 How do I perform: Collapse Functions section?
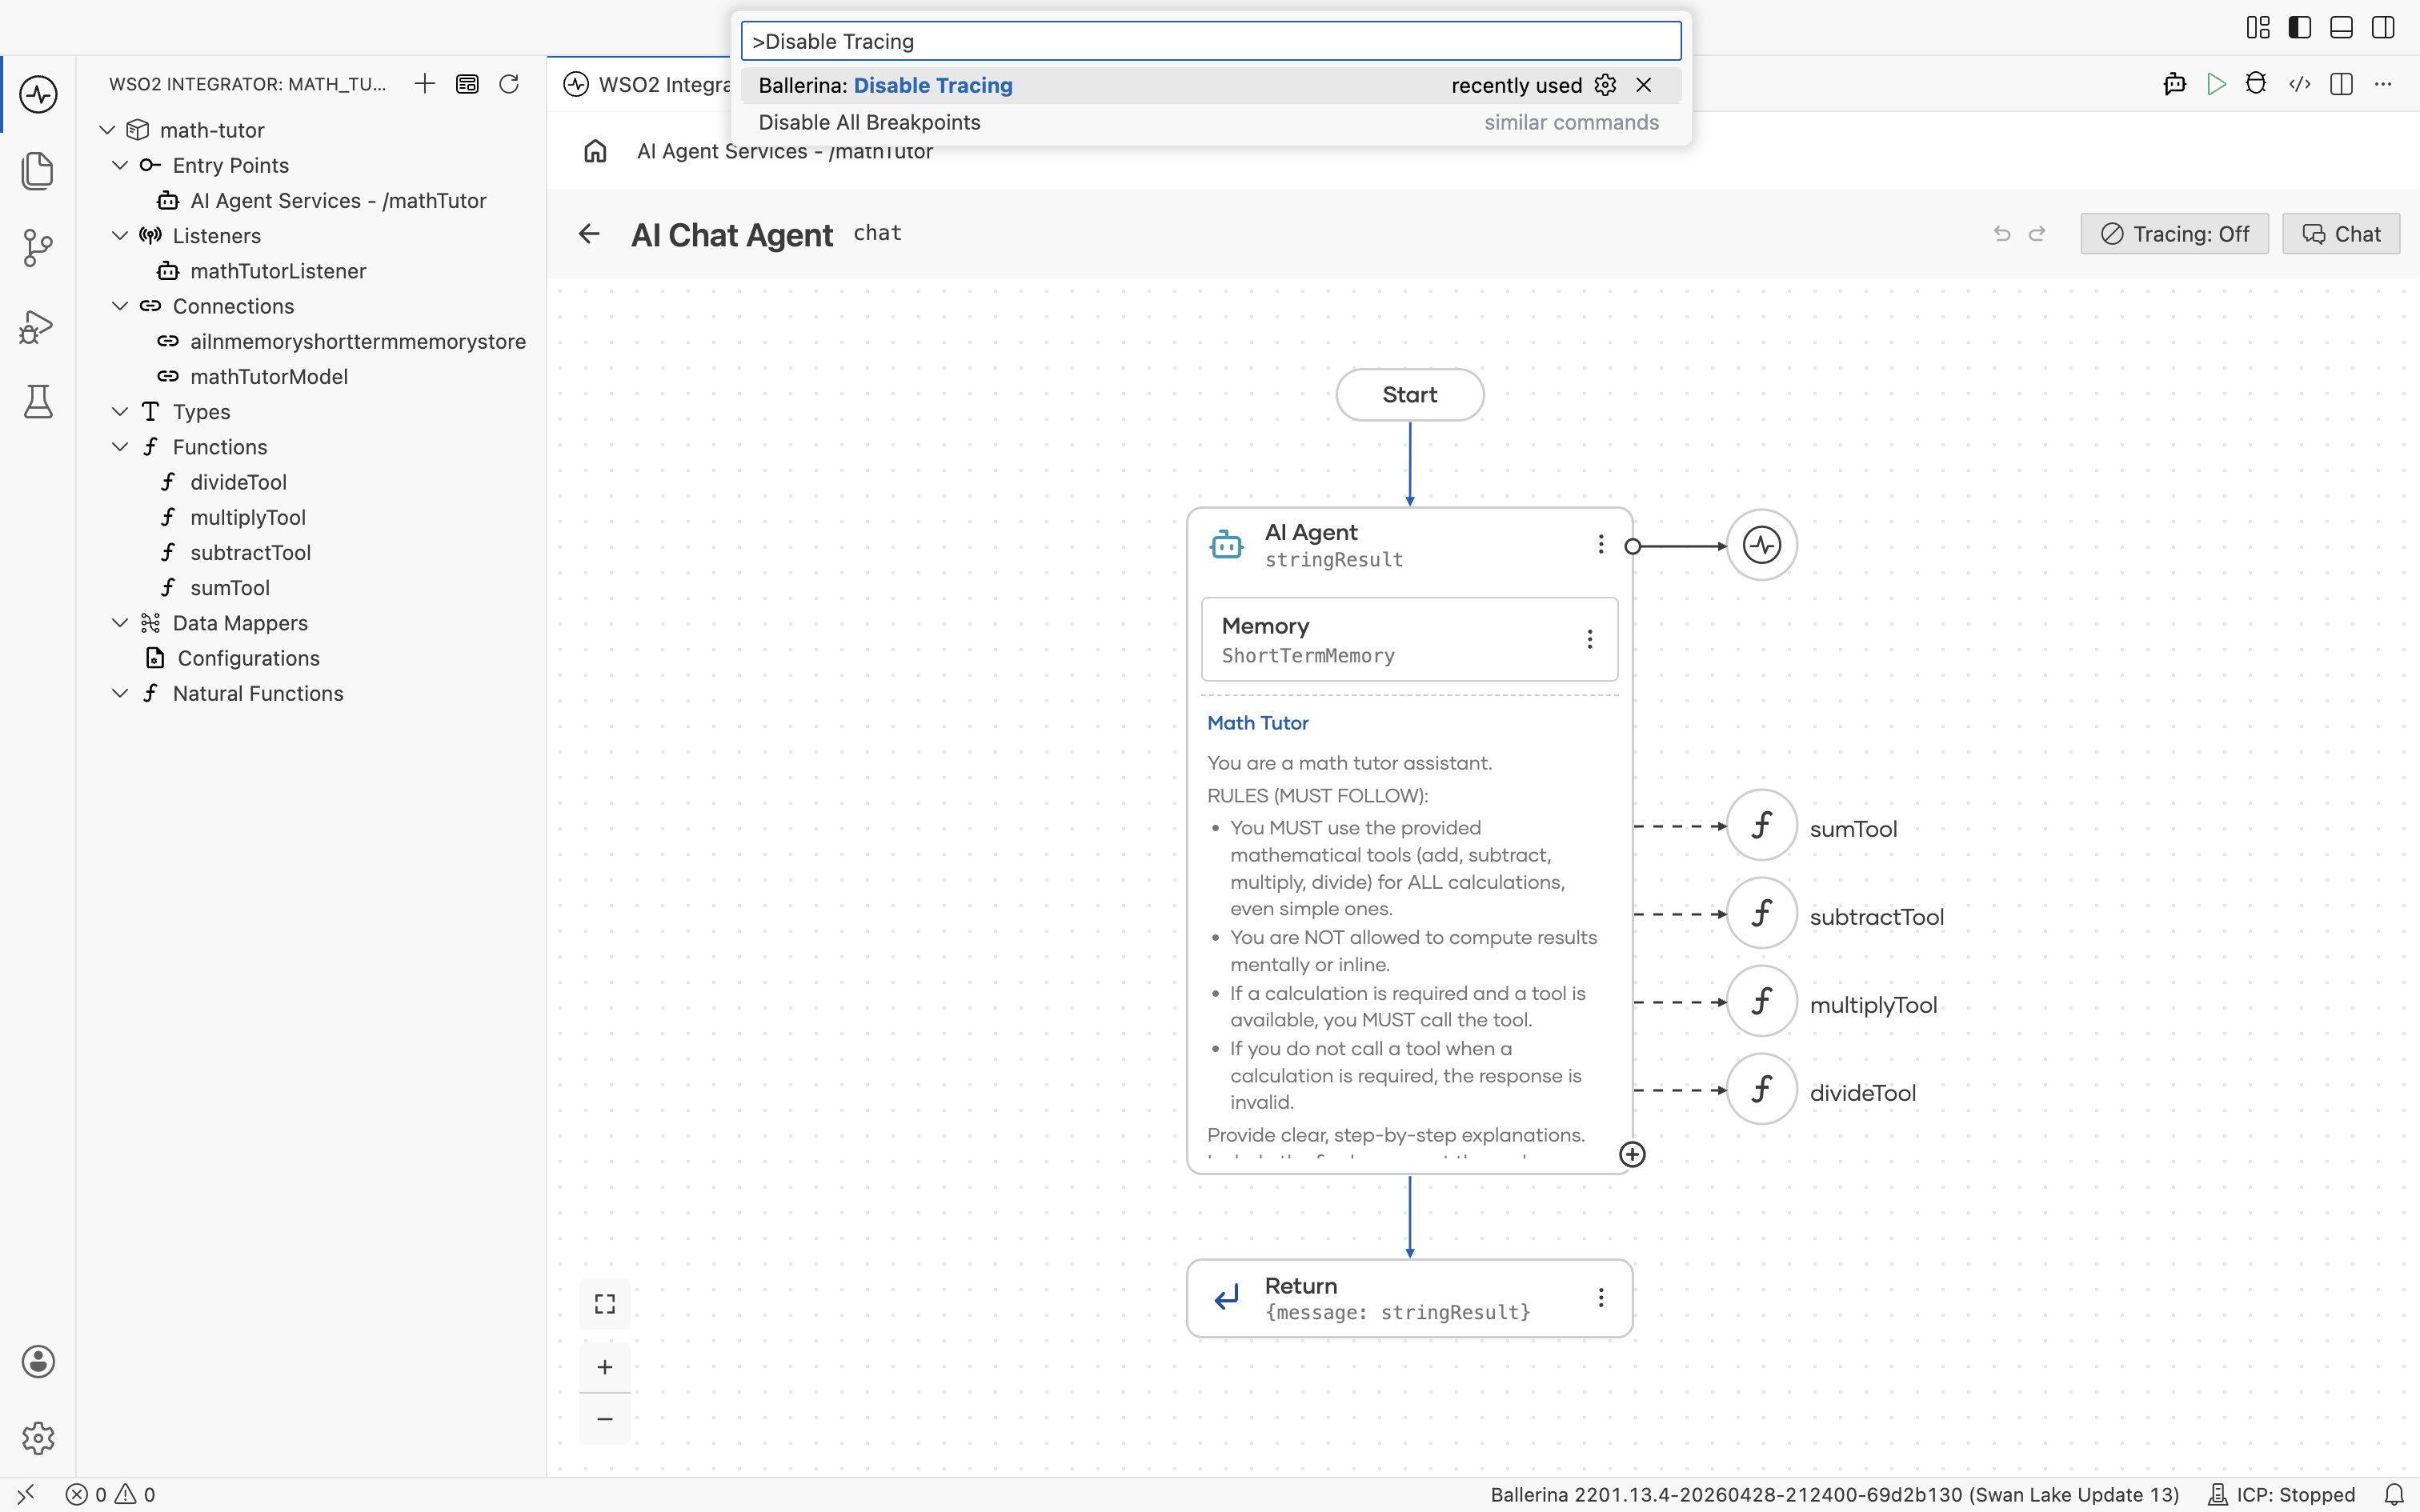pyautogui.click(x=120, y=447)
